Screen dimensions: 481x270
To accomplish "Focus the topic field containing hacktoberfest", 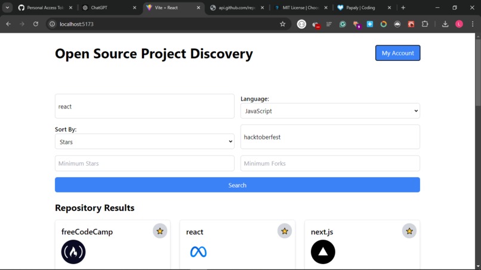I will click(330, 137).
